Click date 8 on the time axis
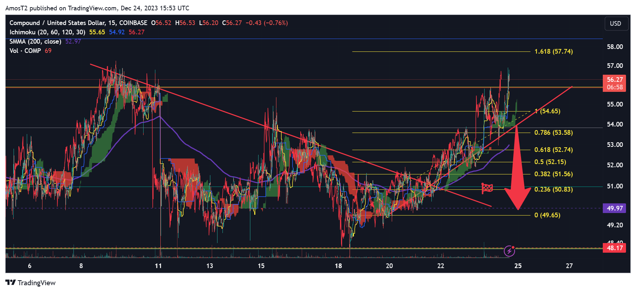 coord(81,266)
